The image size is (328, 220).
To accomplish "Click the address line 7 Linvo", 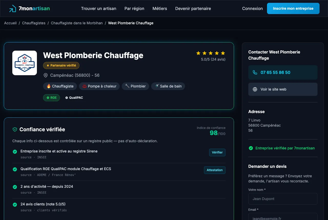I will pos(254,120).
